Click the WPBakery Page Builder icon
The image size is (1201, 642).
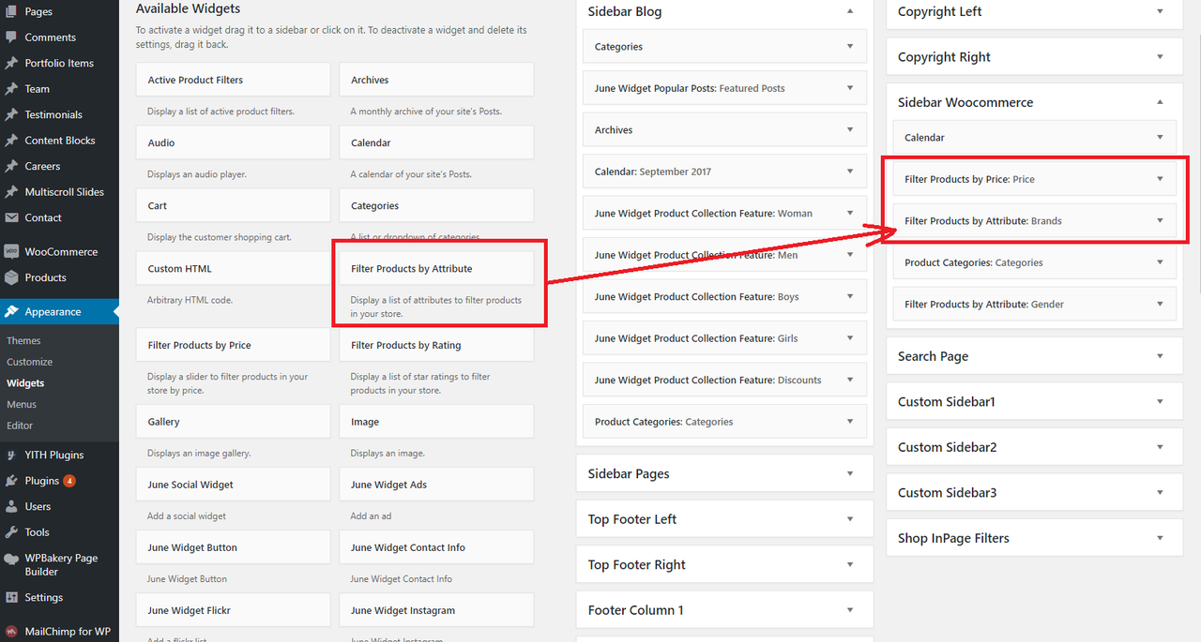[x=11, y=559]
